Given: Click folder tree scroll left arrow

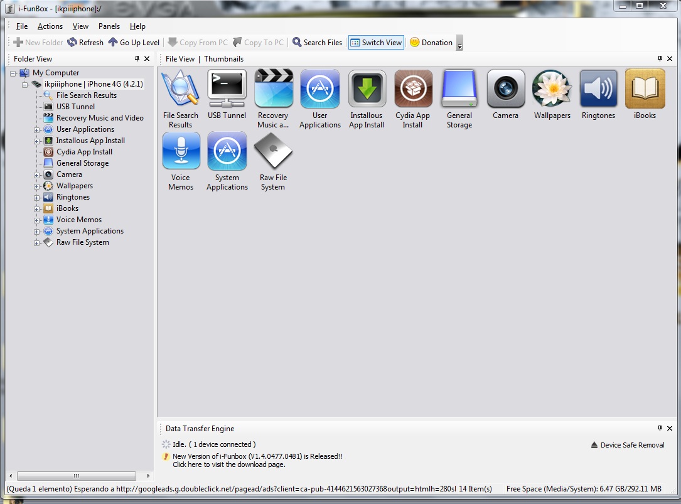Looking at the screenshot, I should click(11, 476).
